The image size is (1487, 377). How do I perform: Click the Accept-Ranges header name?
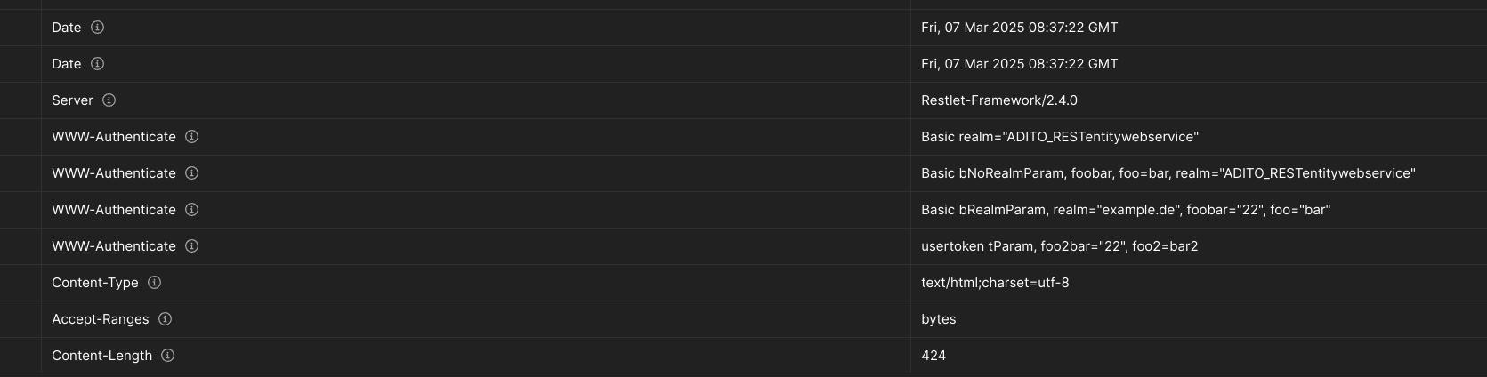[101, 319]
